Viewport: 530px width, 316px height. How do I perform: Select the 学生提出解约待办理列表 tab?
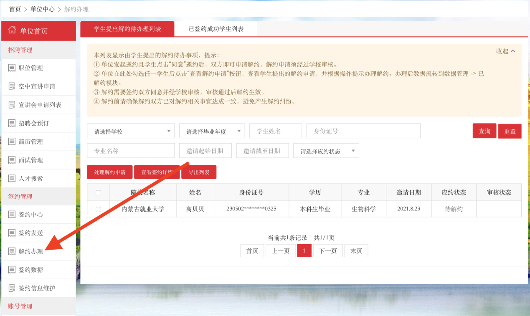click(x=127, y=29)
